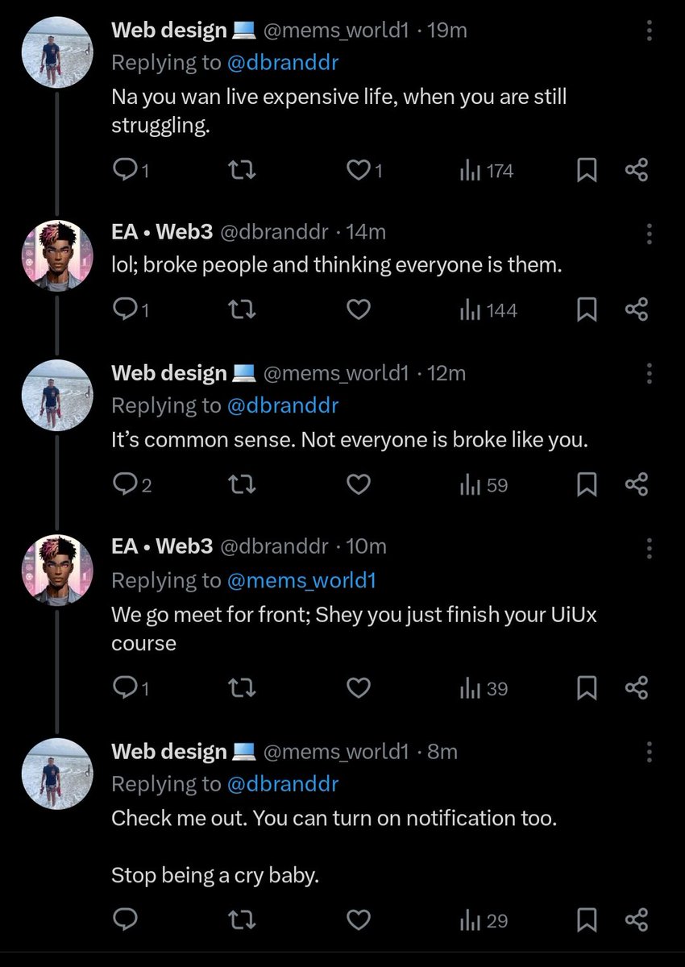View analytics showing 59 views
This screenshot has width=685, height=967.
(484, 484)
